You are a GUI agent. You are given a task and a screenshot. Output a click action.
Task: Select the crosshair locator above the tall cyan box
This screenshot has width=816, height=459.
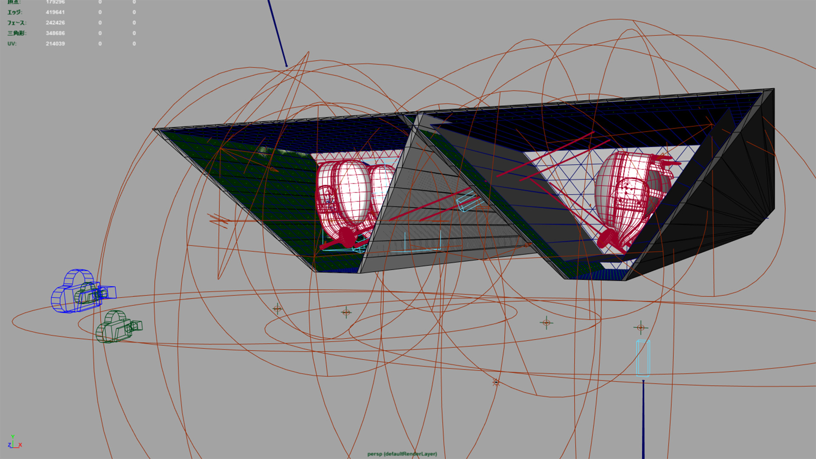point(640,327)
